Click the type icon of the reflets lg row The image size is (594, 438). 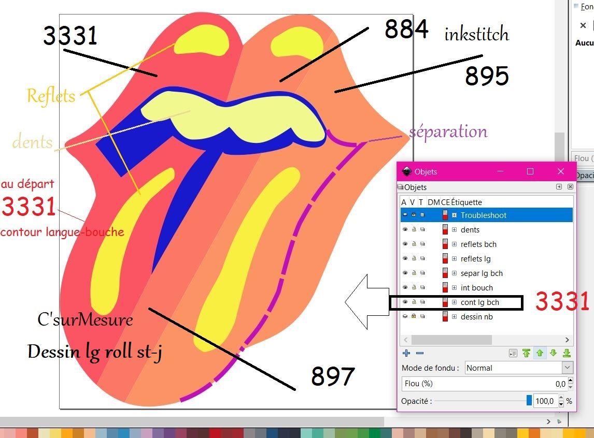[x=422, y=258]
